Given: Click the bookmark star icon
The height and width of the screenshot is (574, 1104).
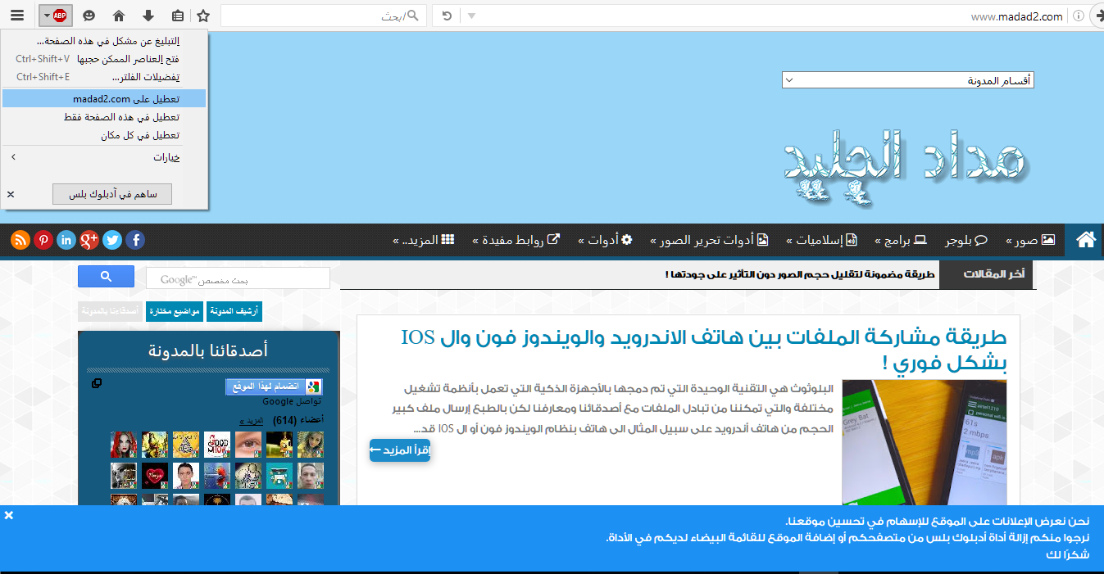Looking at the screenshot, I should [x=203, y=16].
